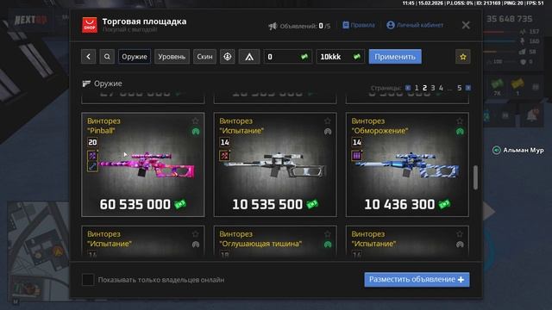
Task: Go to next page with pagination arrow
Action: click(467, 88)
